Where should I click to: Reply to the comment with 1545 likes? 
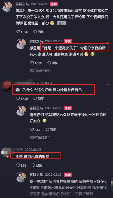tap(39, 99)
